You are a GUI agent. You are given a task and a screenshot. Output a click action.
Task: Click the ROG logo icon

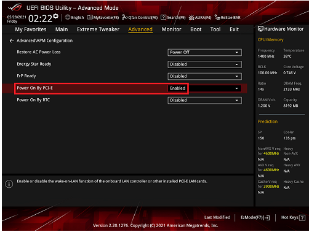click(15, 7)
